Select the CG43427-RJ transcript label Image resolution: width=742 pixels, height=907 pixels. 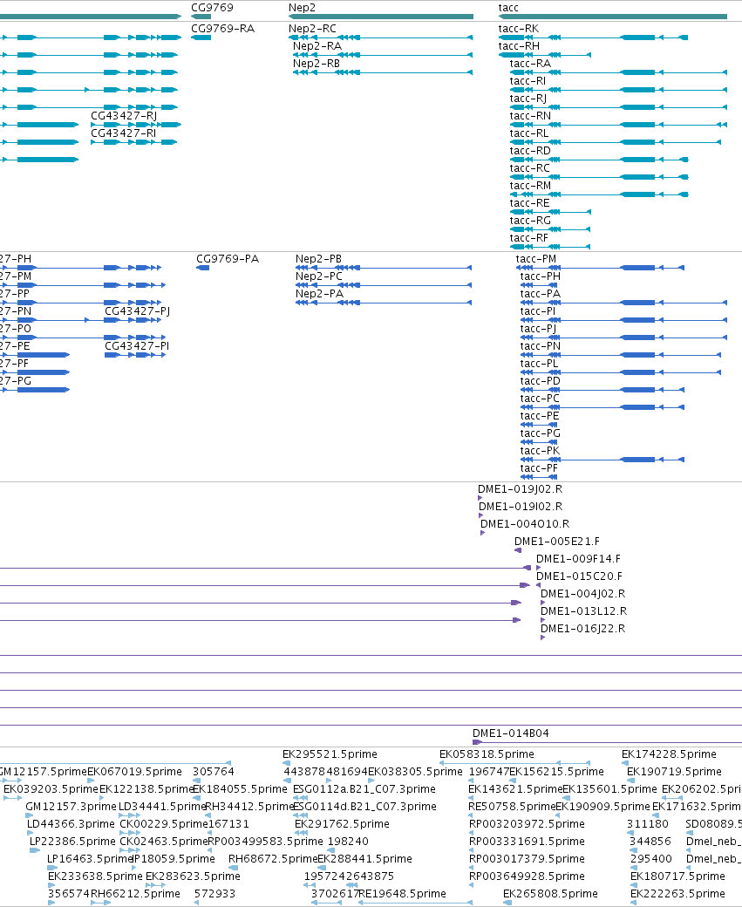124,116
